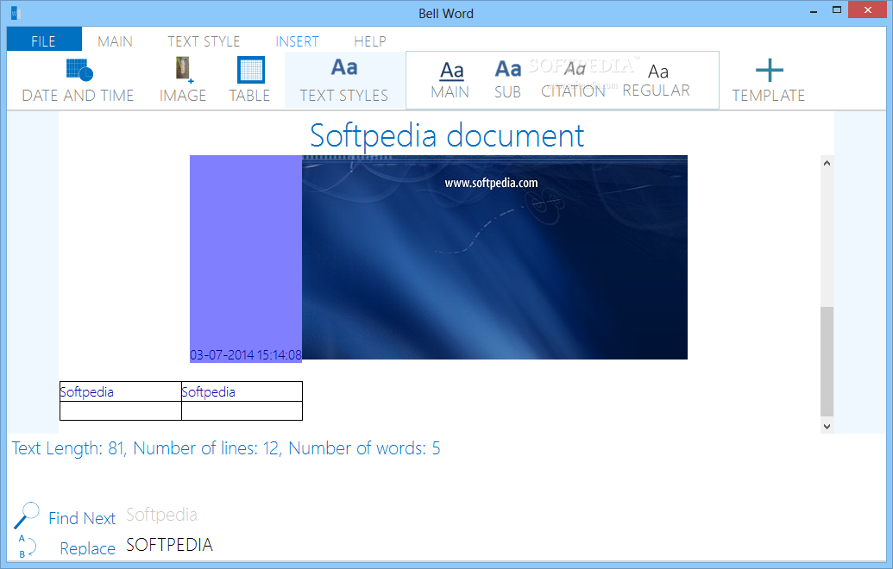This screenshot has width=893, height=569.
Task: Click the Text Length status line
Action: point(226,448)
